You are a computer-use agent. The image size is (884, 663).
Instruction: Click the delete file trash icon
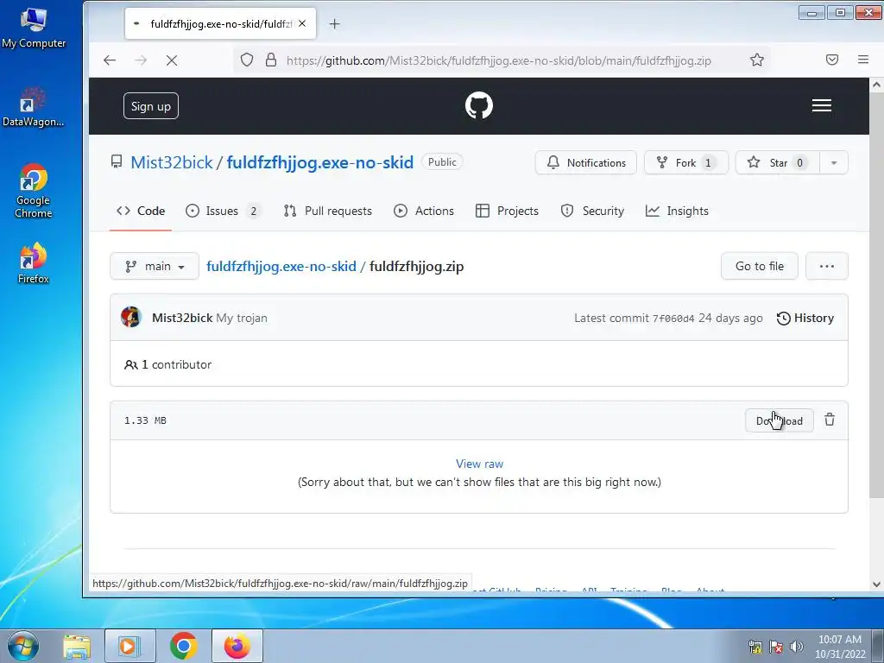[830, 420]
